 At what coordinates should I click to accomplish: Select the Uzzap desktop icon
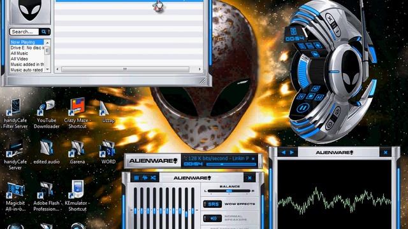(x=108, y=112)
